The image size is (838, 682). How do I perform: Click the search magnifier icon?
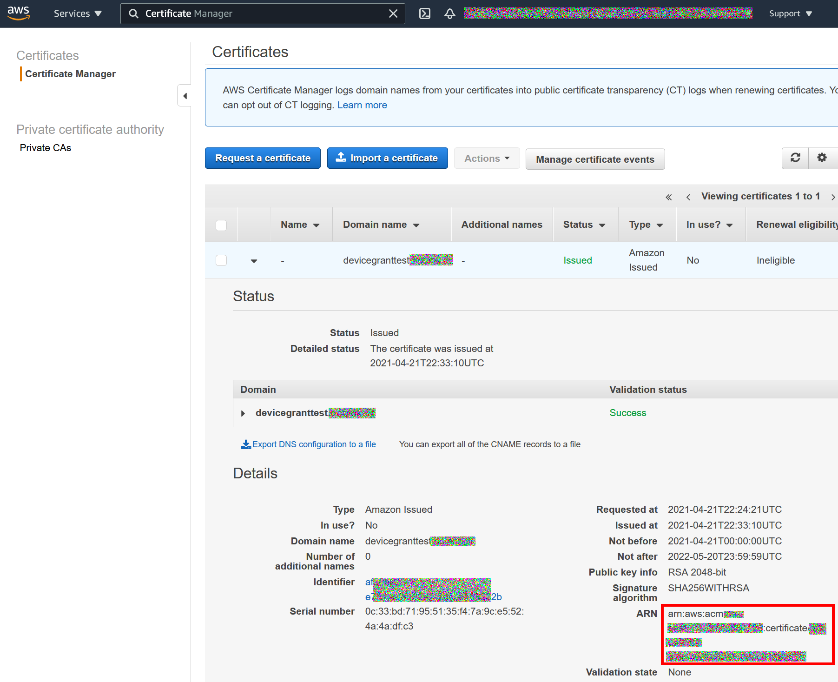133,13
